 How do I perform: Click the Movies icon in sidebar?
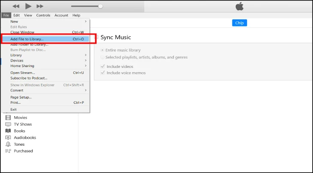(8, 117)
